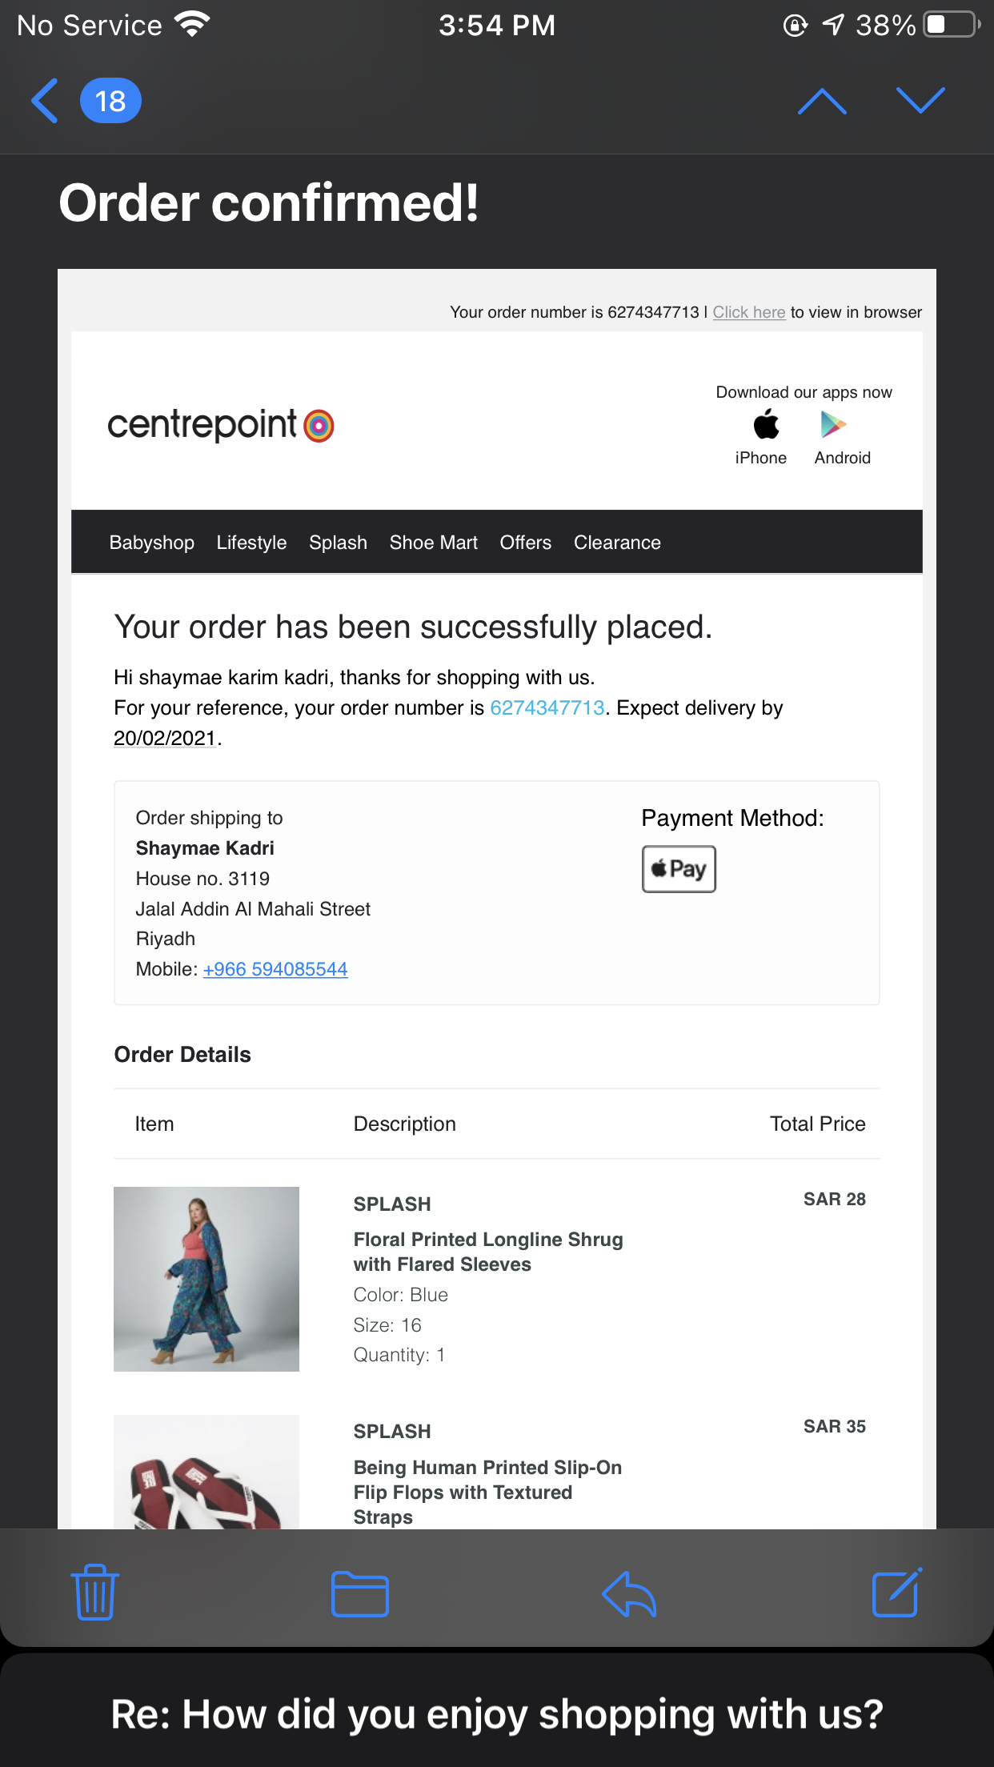994x1767 pixels.
Task: Tap the trash icon to delete email
Action: pos(95,1593)
